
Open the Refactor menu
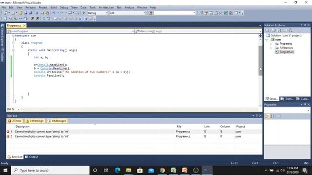tap(30, 8)
